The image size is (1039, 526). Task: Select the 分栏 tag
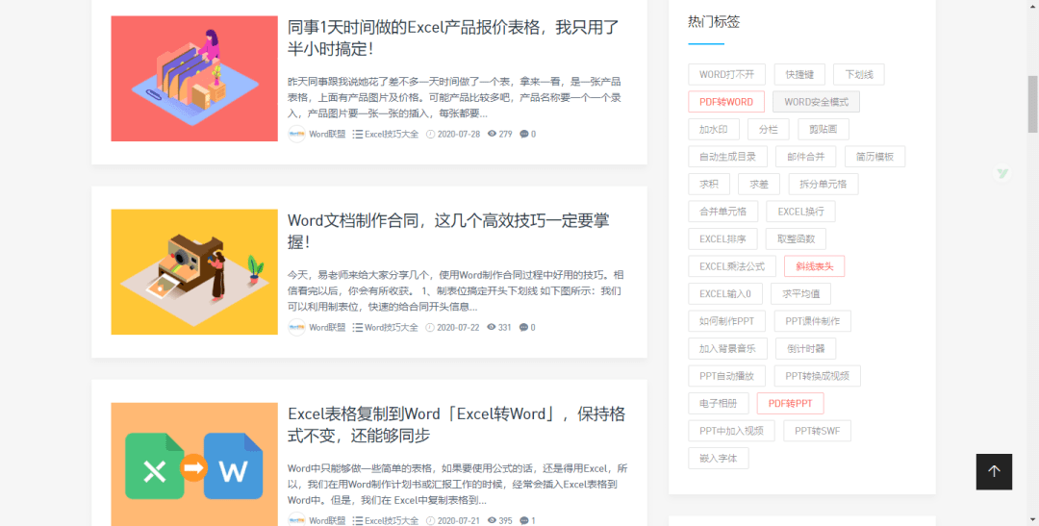(x=769, y=129)
